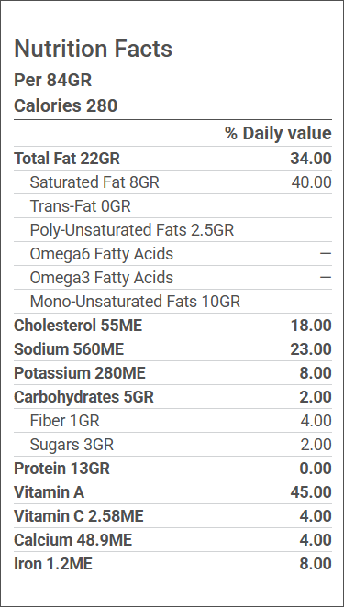Select the Sodium 560ME row
This screenshot has width=344, height=607.
(x=172, y=349)
